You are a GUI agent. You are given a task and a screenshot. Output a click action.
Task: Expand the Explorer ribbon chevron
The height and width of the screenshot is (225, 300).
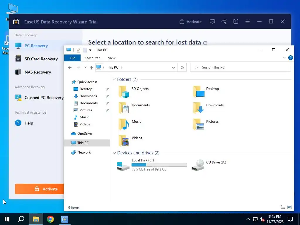click(x=284, y=58)
